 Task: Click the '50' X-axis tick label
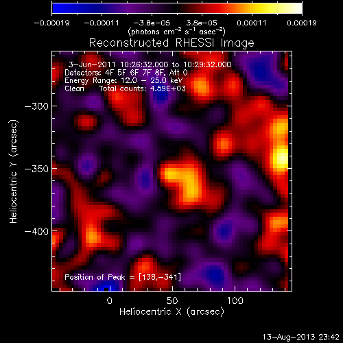click(172, 300)
